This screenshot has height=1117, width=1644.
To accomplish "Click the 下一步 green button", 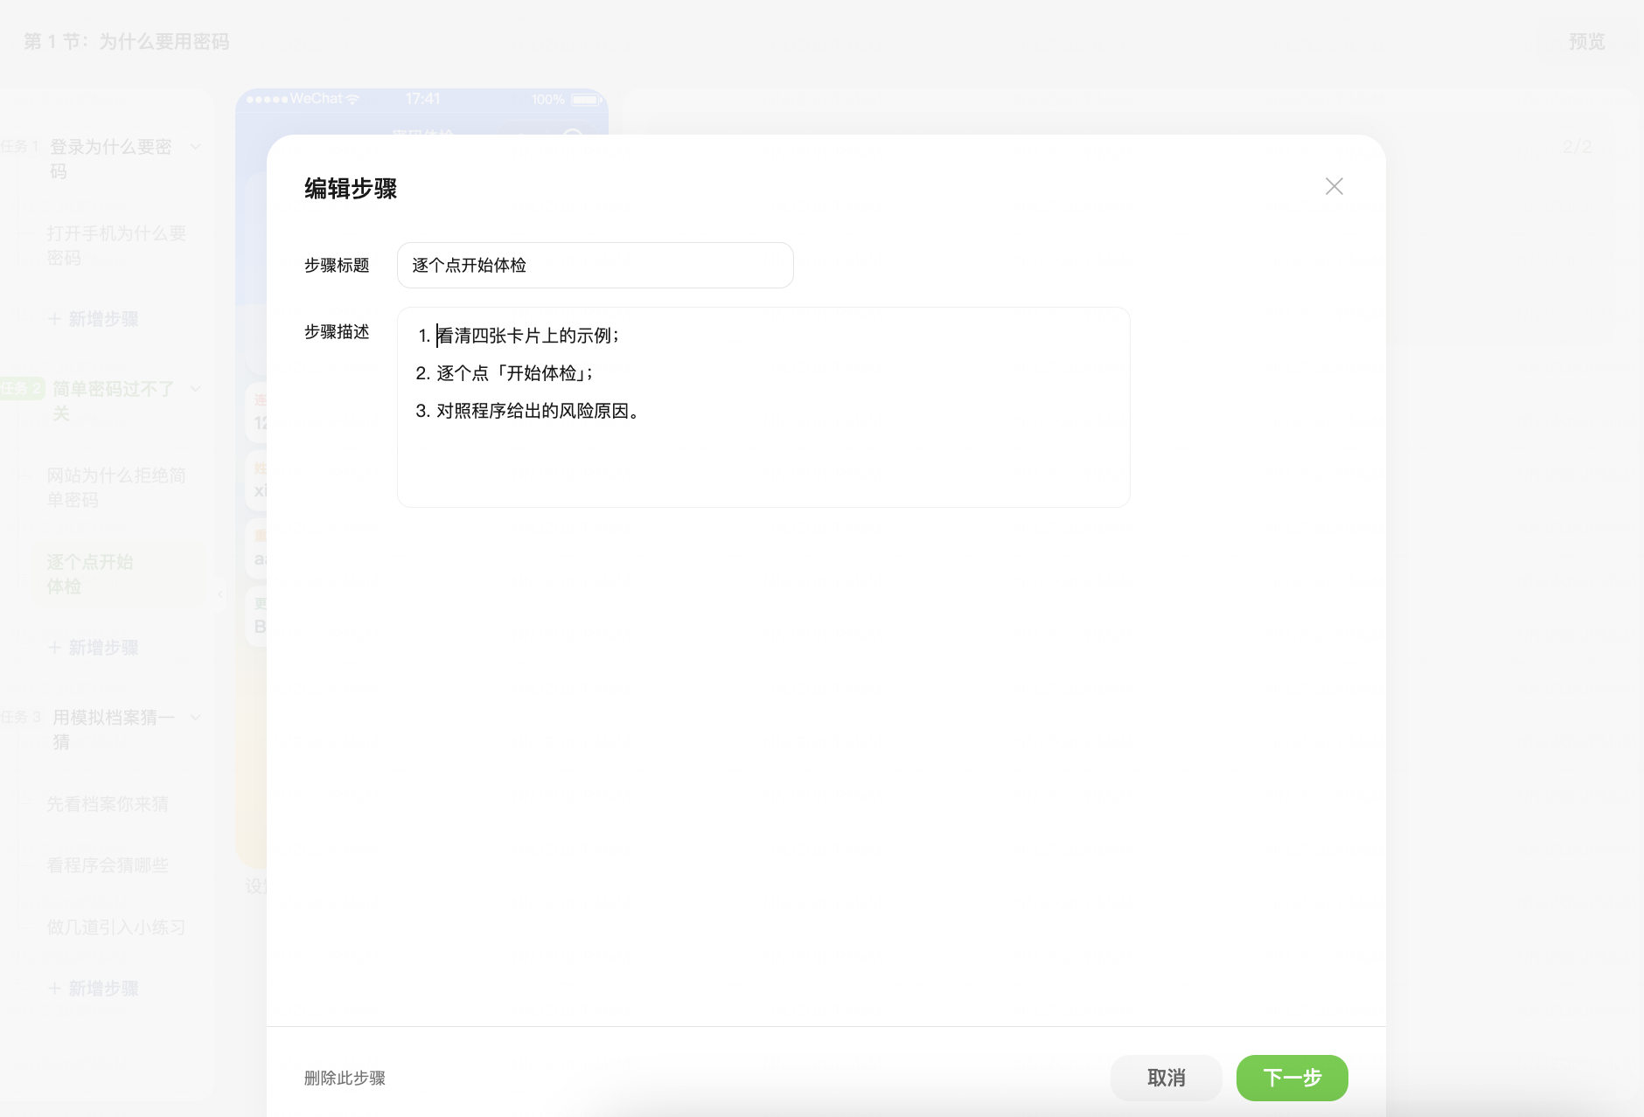I will pyautogui.click(x=1292, y=1078).
